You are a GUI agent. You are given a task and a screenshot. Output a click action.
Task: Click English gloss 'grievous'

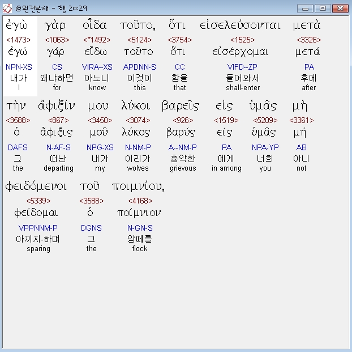(183, 168)
